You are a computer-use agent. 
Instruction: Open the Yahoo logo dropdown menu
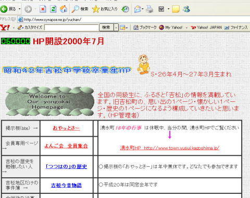click(x=14, y=28)
